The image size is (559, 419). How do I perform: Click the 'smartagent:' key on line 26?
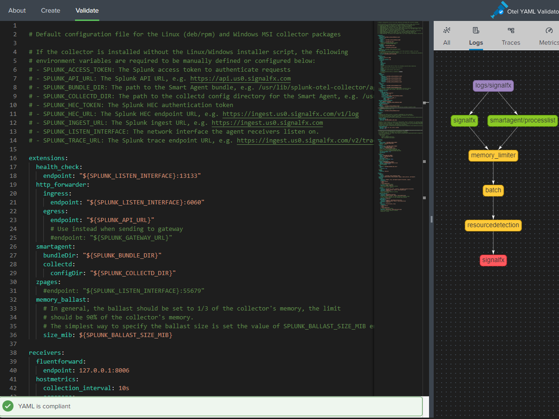click(x=56, y=247)
